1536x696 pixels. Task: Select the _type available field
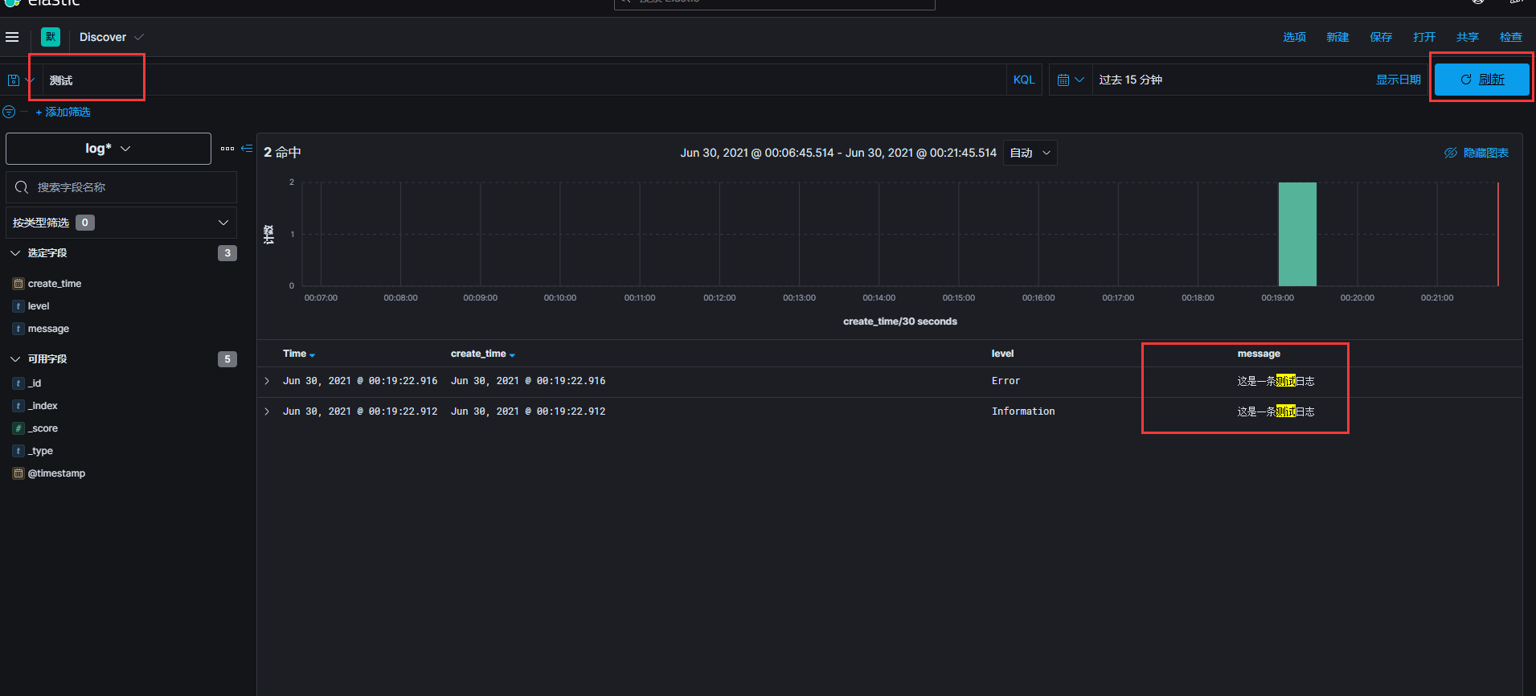40,451
